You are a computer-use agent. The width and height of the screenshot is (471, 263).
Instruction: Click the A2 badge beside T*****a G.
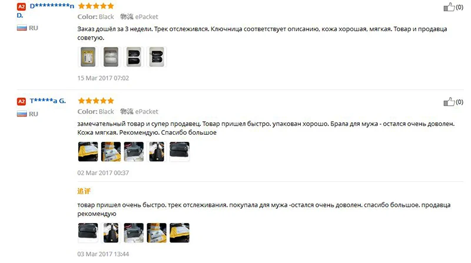point(21,101)
